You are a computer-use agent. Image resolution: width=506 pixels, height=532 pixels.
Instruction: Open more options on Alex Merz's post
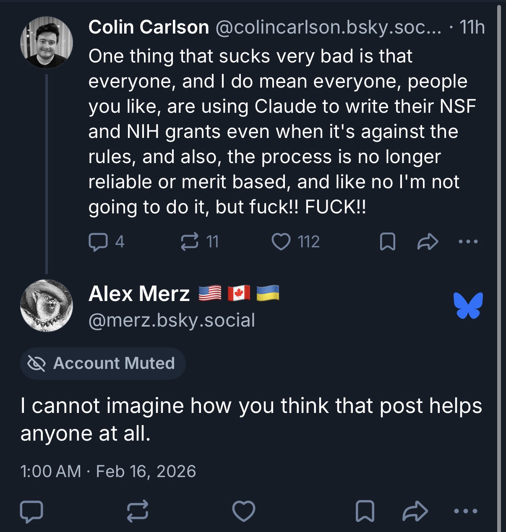click(466, 511)
